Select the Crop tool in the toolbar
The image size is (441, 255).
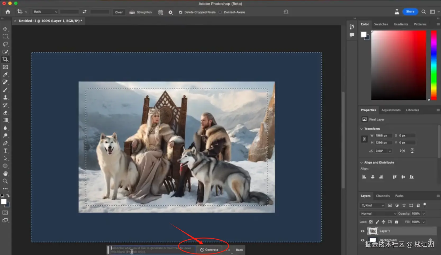tap(5, 59)
